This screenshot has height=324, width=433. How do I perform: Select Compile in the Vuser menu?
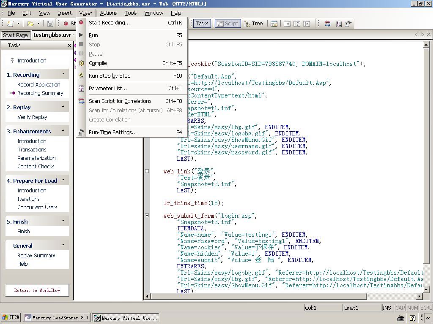132,63
